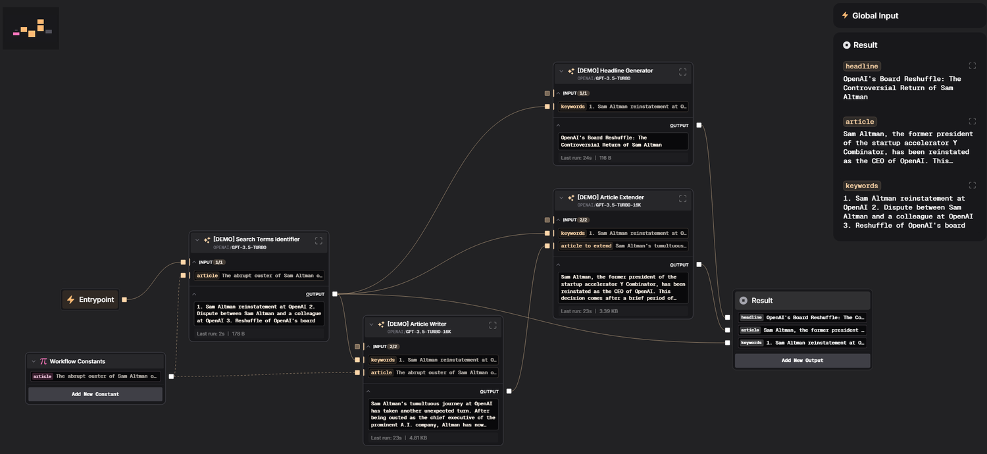
Task: Expand the headline result in the sidebar
Action: pos(973,66)
